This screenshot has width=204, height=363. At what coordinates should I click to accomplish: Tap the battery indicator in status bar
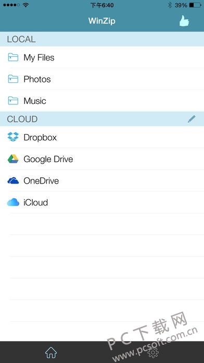click(195, 5)
